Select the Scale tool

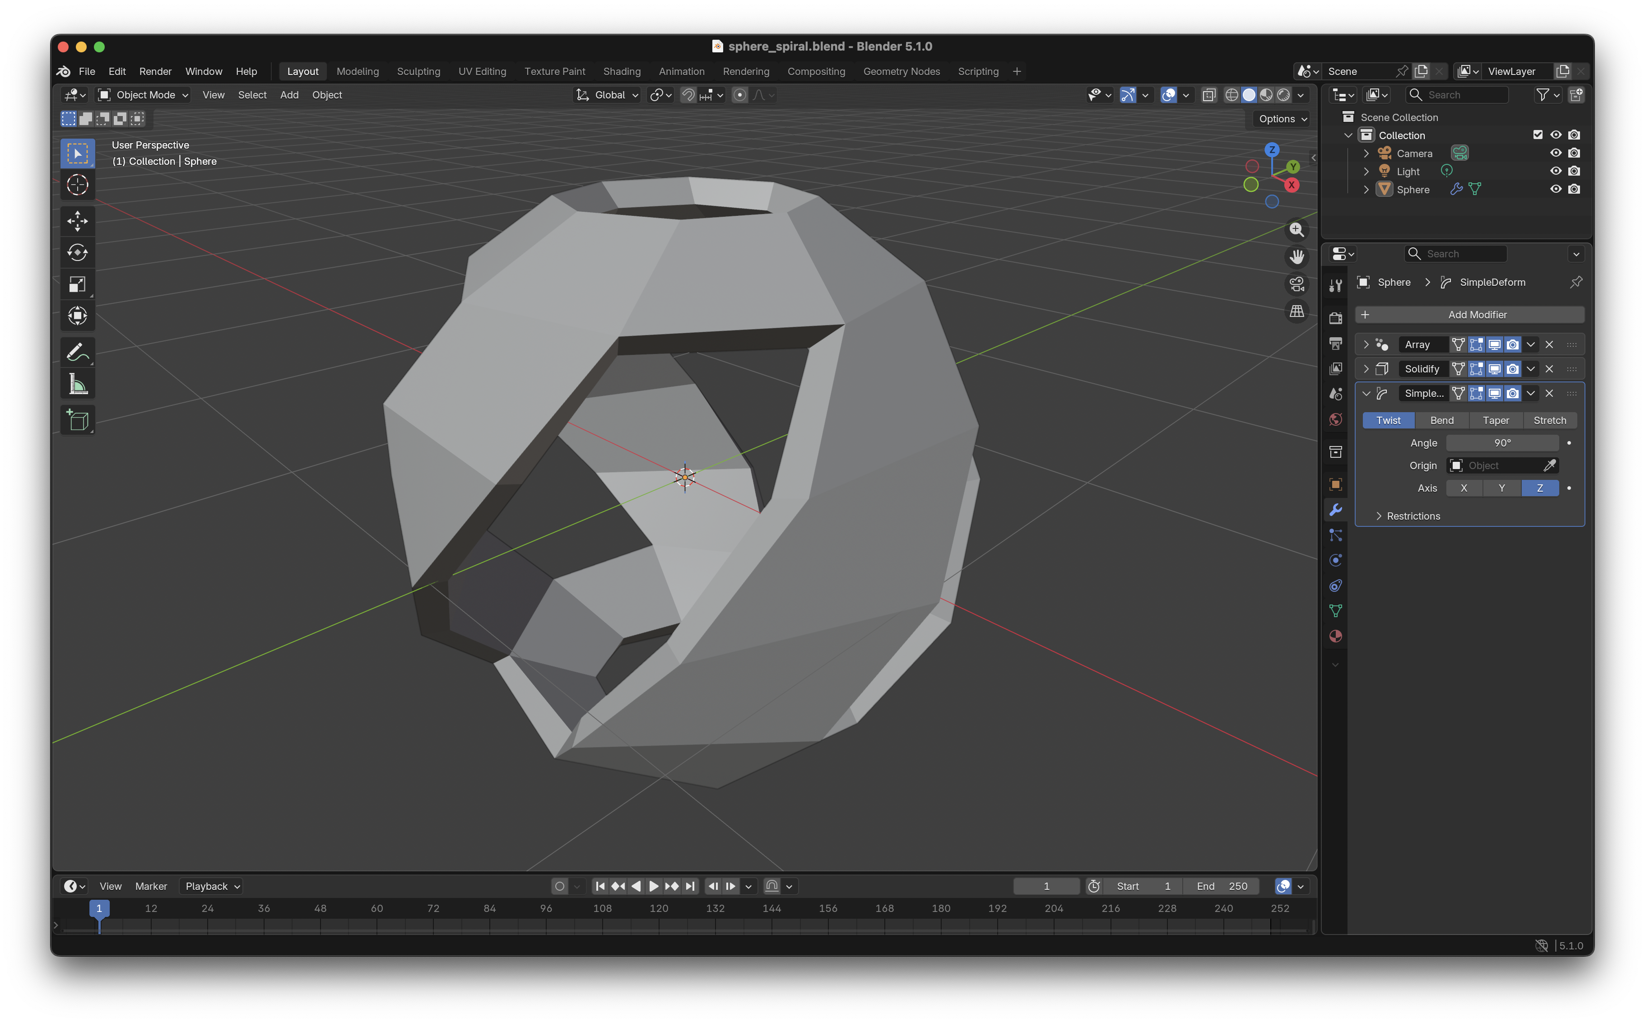(x=77, y=284)
